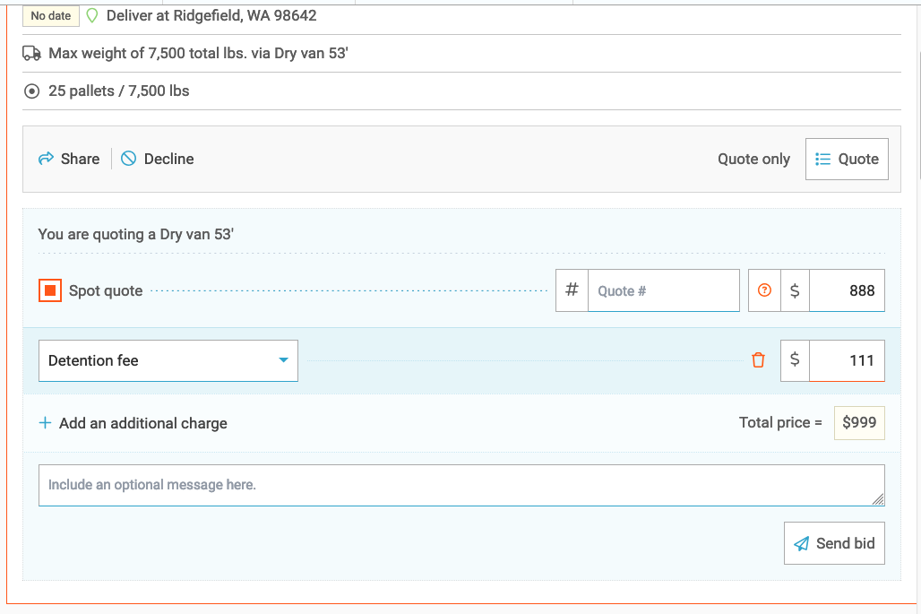Screen dimensions: 921x614
Task: Click the orange help icon beside spot price
Action: [x=764, y=290]
